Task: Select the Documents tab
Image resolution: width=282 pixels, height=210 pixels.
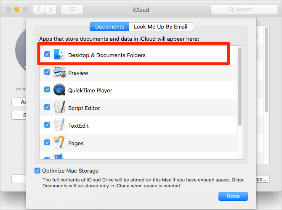Action: (x=109, y=26)
